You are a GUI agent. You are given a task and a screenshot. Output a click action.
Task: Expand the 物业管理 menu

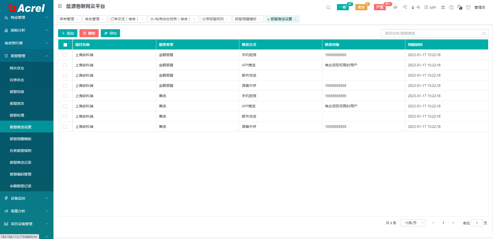pyautogui.click(x=27, y=17)
